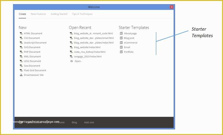
Task: Create a new LESS Document
Action: [x=32, y=61]
